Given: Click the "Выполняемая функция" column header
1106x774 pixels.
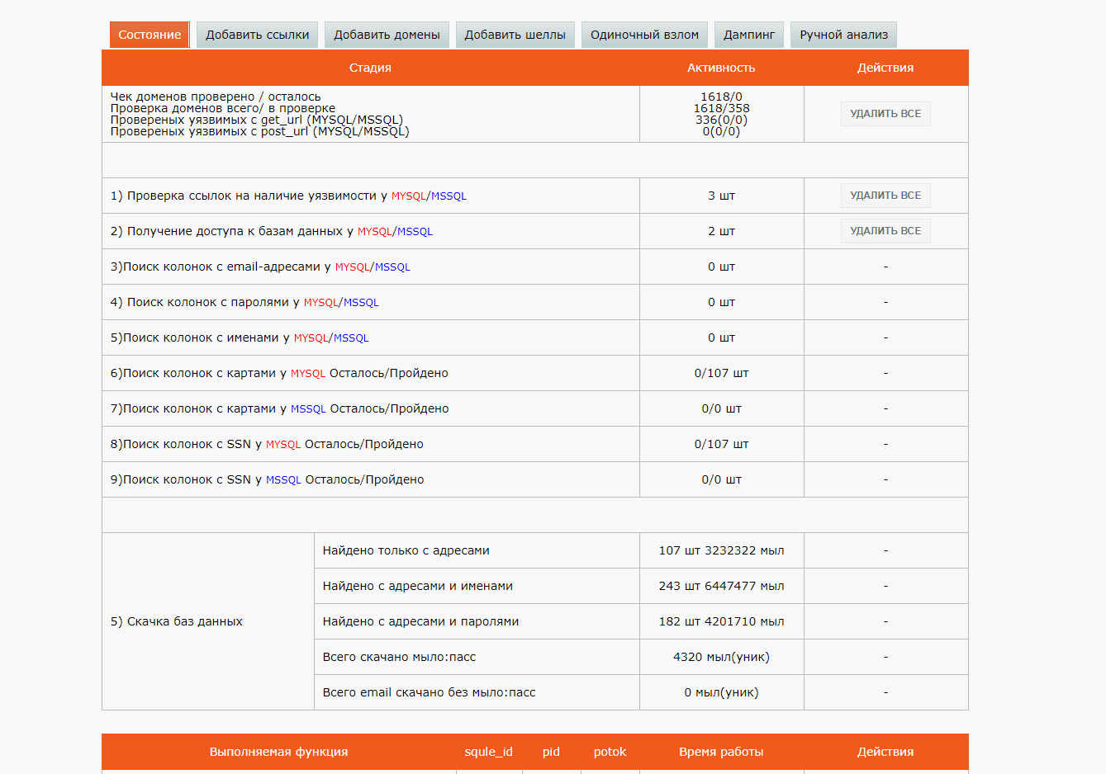Looking at the screenshot, I should [279, 752].
